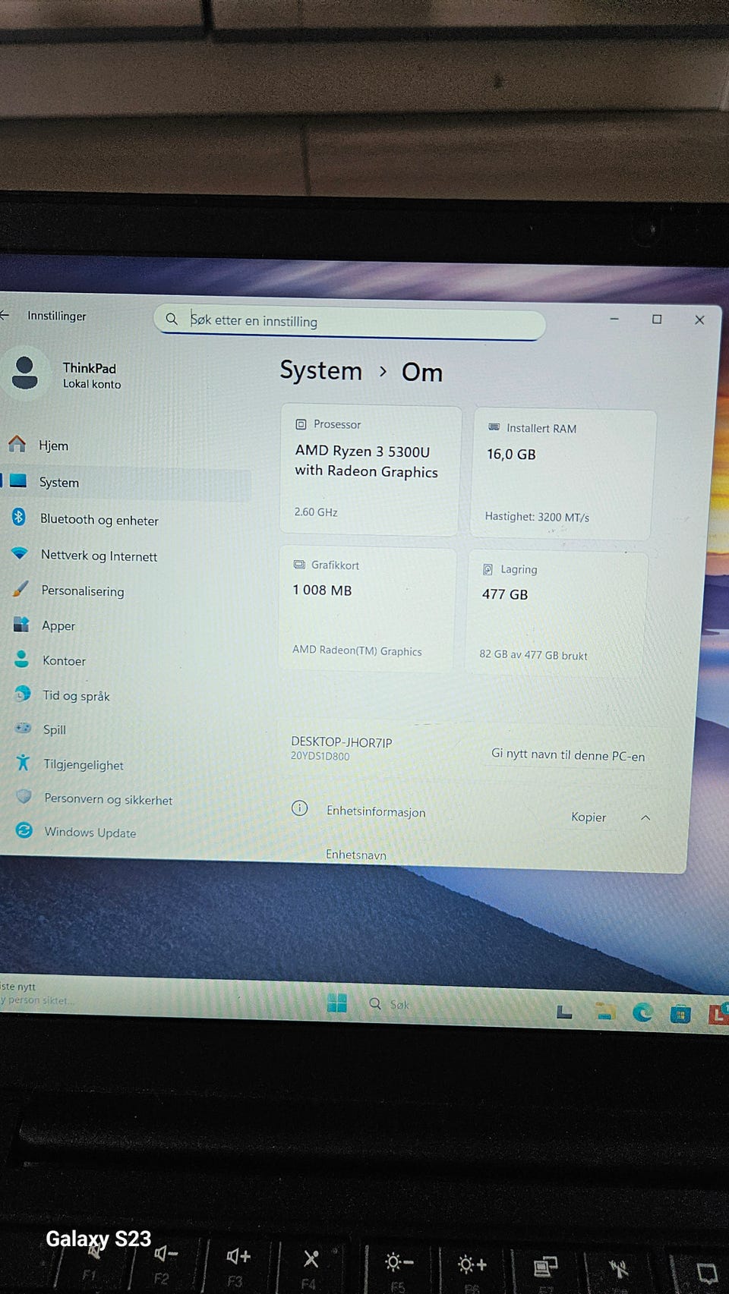Open the Prosessor AMD Ryzen 3 card
Viewport: 729px width, 1294px height.
(371, 470)
